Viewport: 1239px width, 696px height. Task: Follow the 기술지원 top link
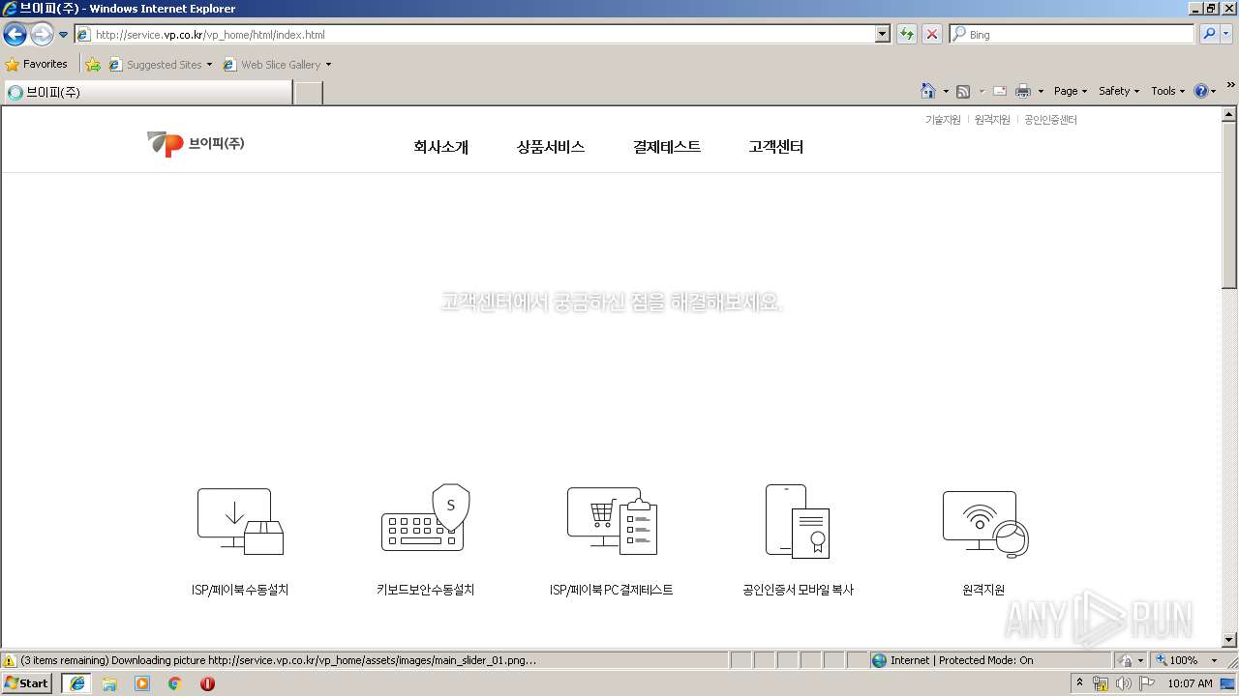click(943, 120)
